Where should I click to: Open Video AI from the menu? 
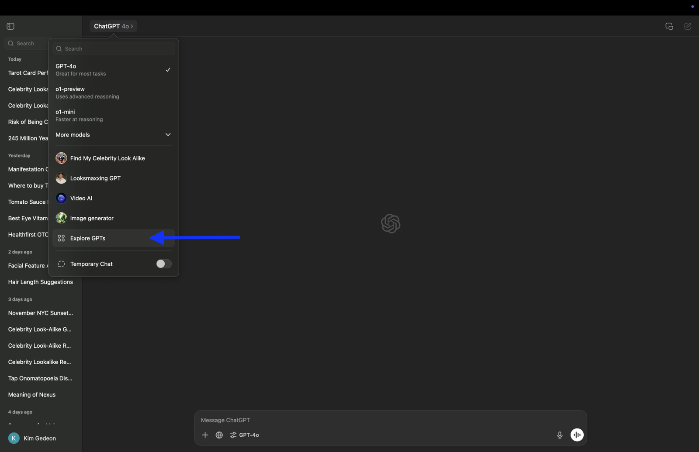(x=114, y=198)
